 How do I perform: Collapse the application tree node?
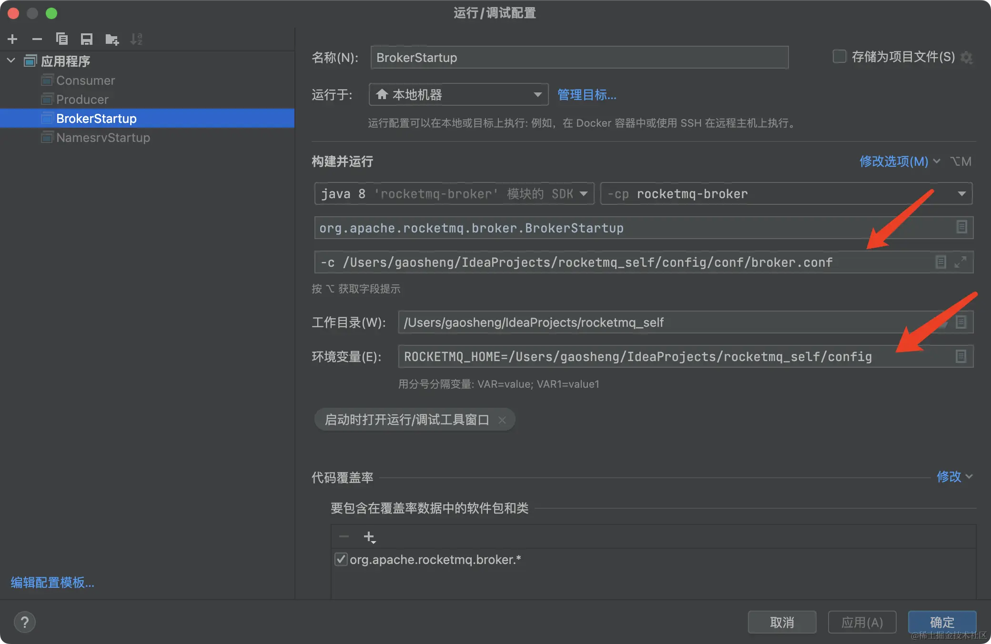[11, 61]
